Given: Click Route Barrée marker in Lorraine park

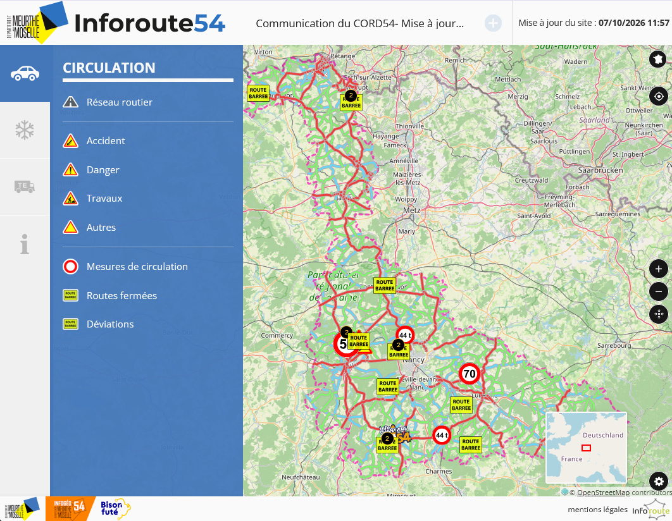Looking at the screenshot, I should click(385, 286).
